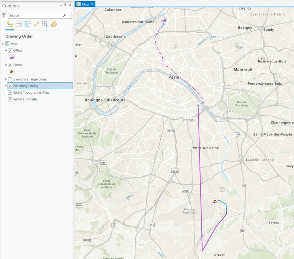Toggle auto-hide pin of Contents pane
Screen dimensions: 294x259
pyautogui.click(x=65, y=5)
